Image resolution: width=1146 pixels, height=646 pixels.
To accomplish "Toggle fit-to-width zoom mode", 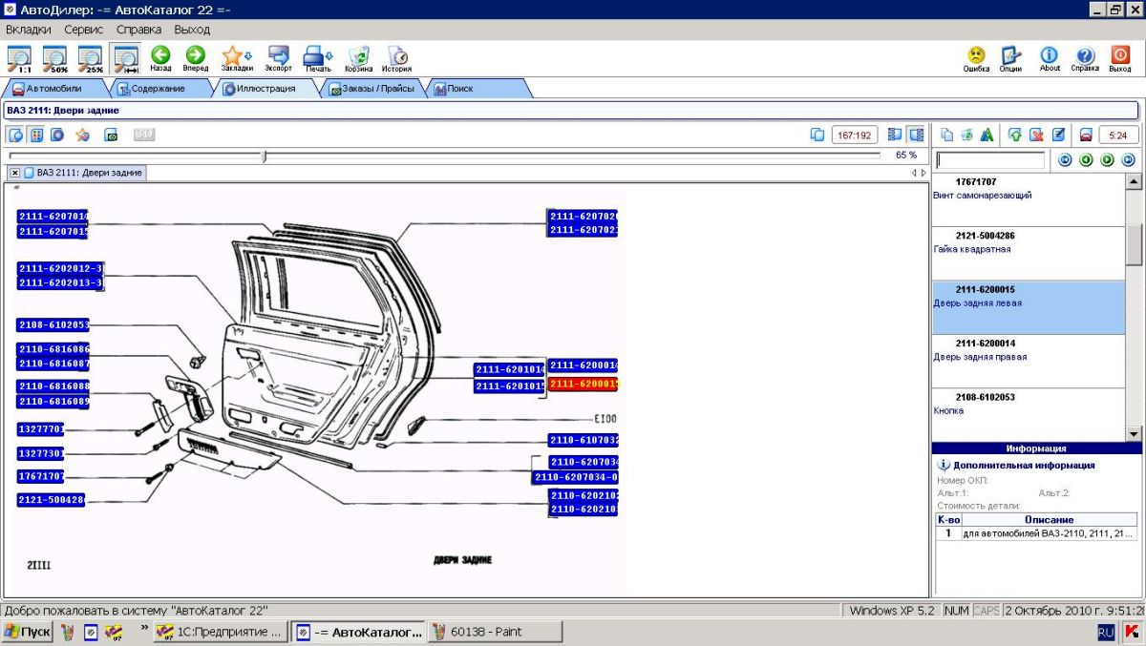I will click(x=125, y=59).
